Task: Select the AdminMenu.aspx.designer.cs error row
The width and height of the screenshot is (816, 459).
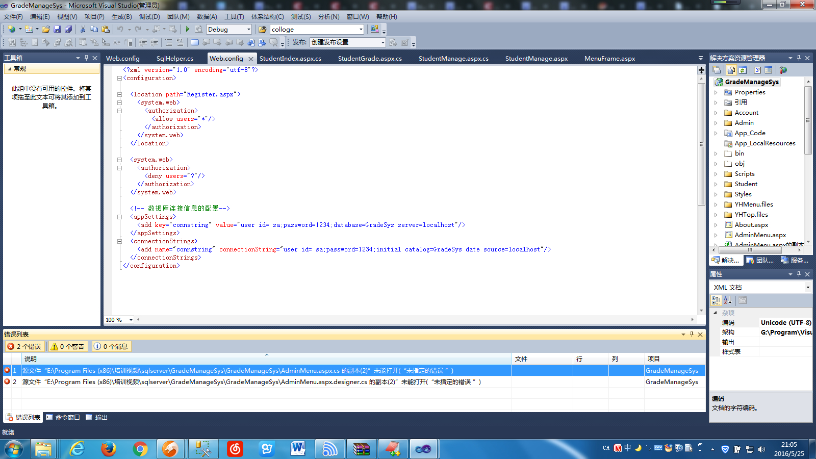Action: click(255, 382)
